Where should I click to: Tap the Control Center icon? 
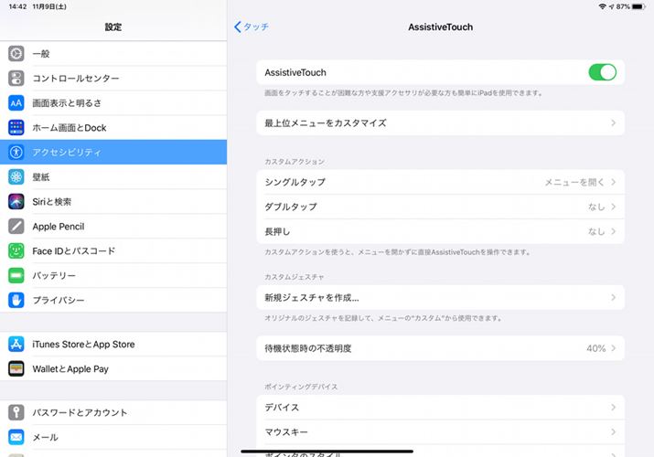pos(16,79)
